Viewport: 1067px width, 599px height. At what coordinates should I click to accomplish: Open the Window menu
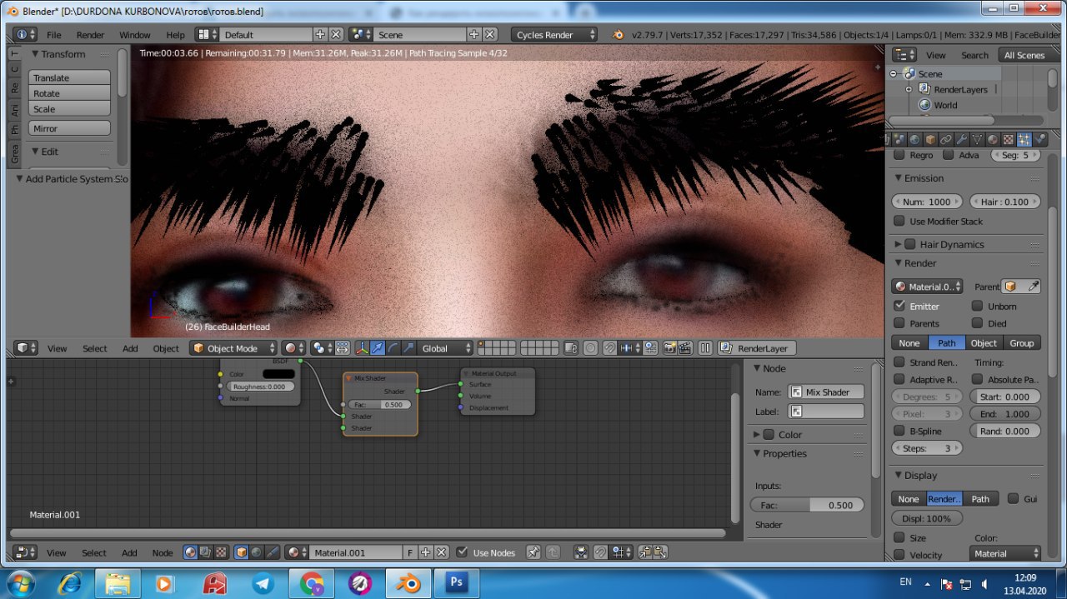(x=134, y=35)
